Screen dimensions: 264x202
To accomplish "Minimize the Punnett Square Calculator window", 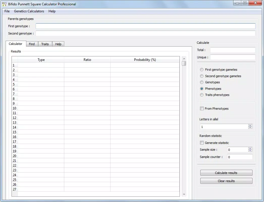I will (237, 3).
